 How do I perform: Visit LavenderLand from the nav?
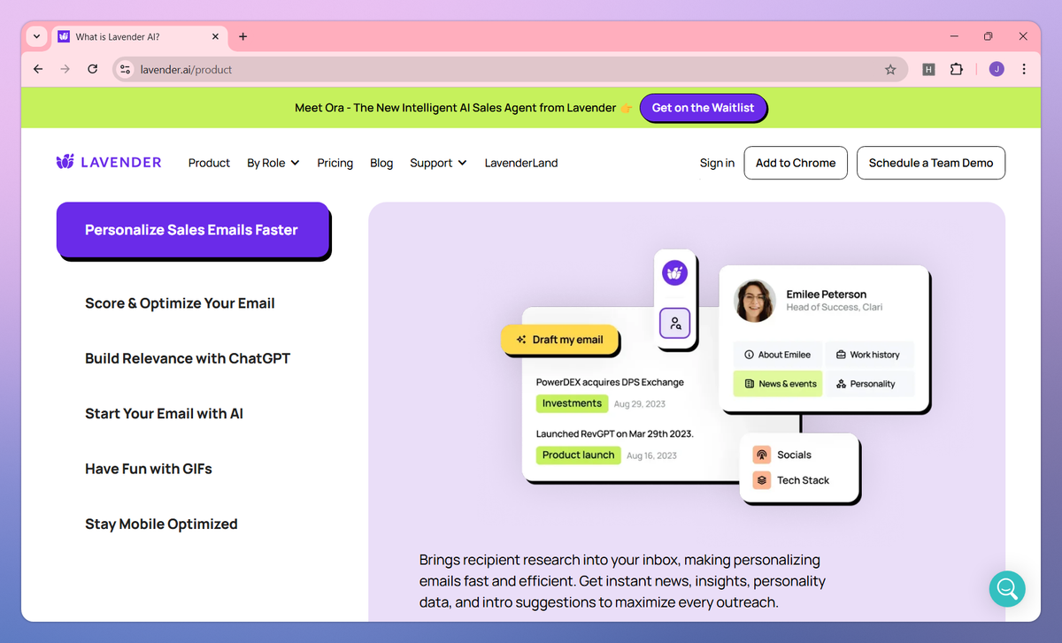pyautogui.click(x=521, y=163)
